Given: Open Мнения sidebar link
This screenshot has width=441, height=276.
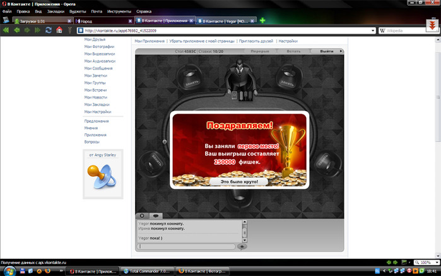Looking at the screenshot, I should (x=91, y=128).
